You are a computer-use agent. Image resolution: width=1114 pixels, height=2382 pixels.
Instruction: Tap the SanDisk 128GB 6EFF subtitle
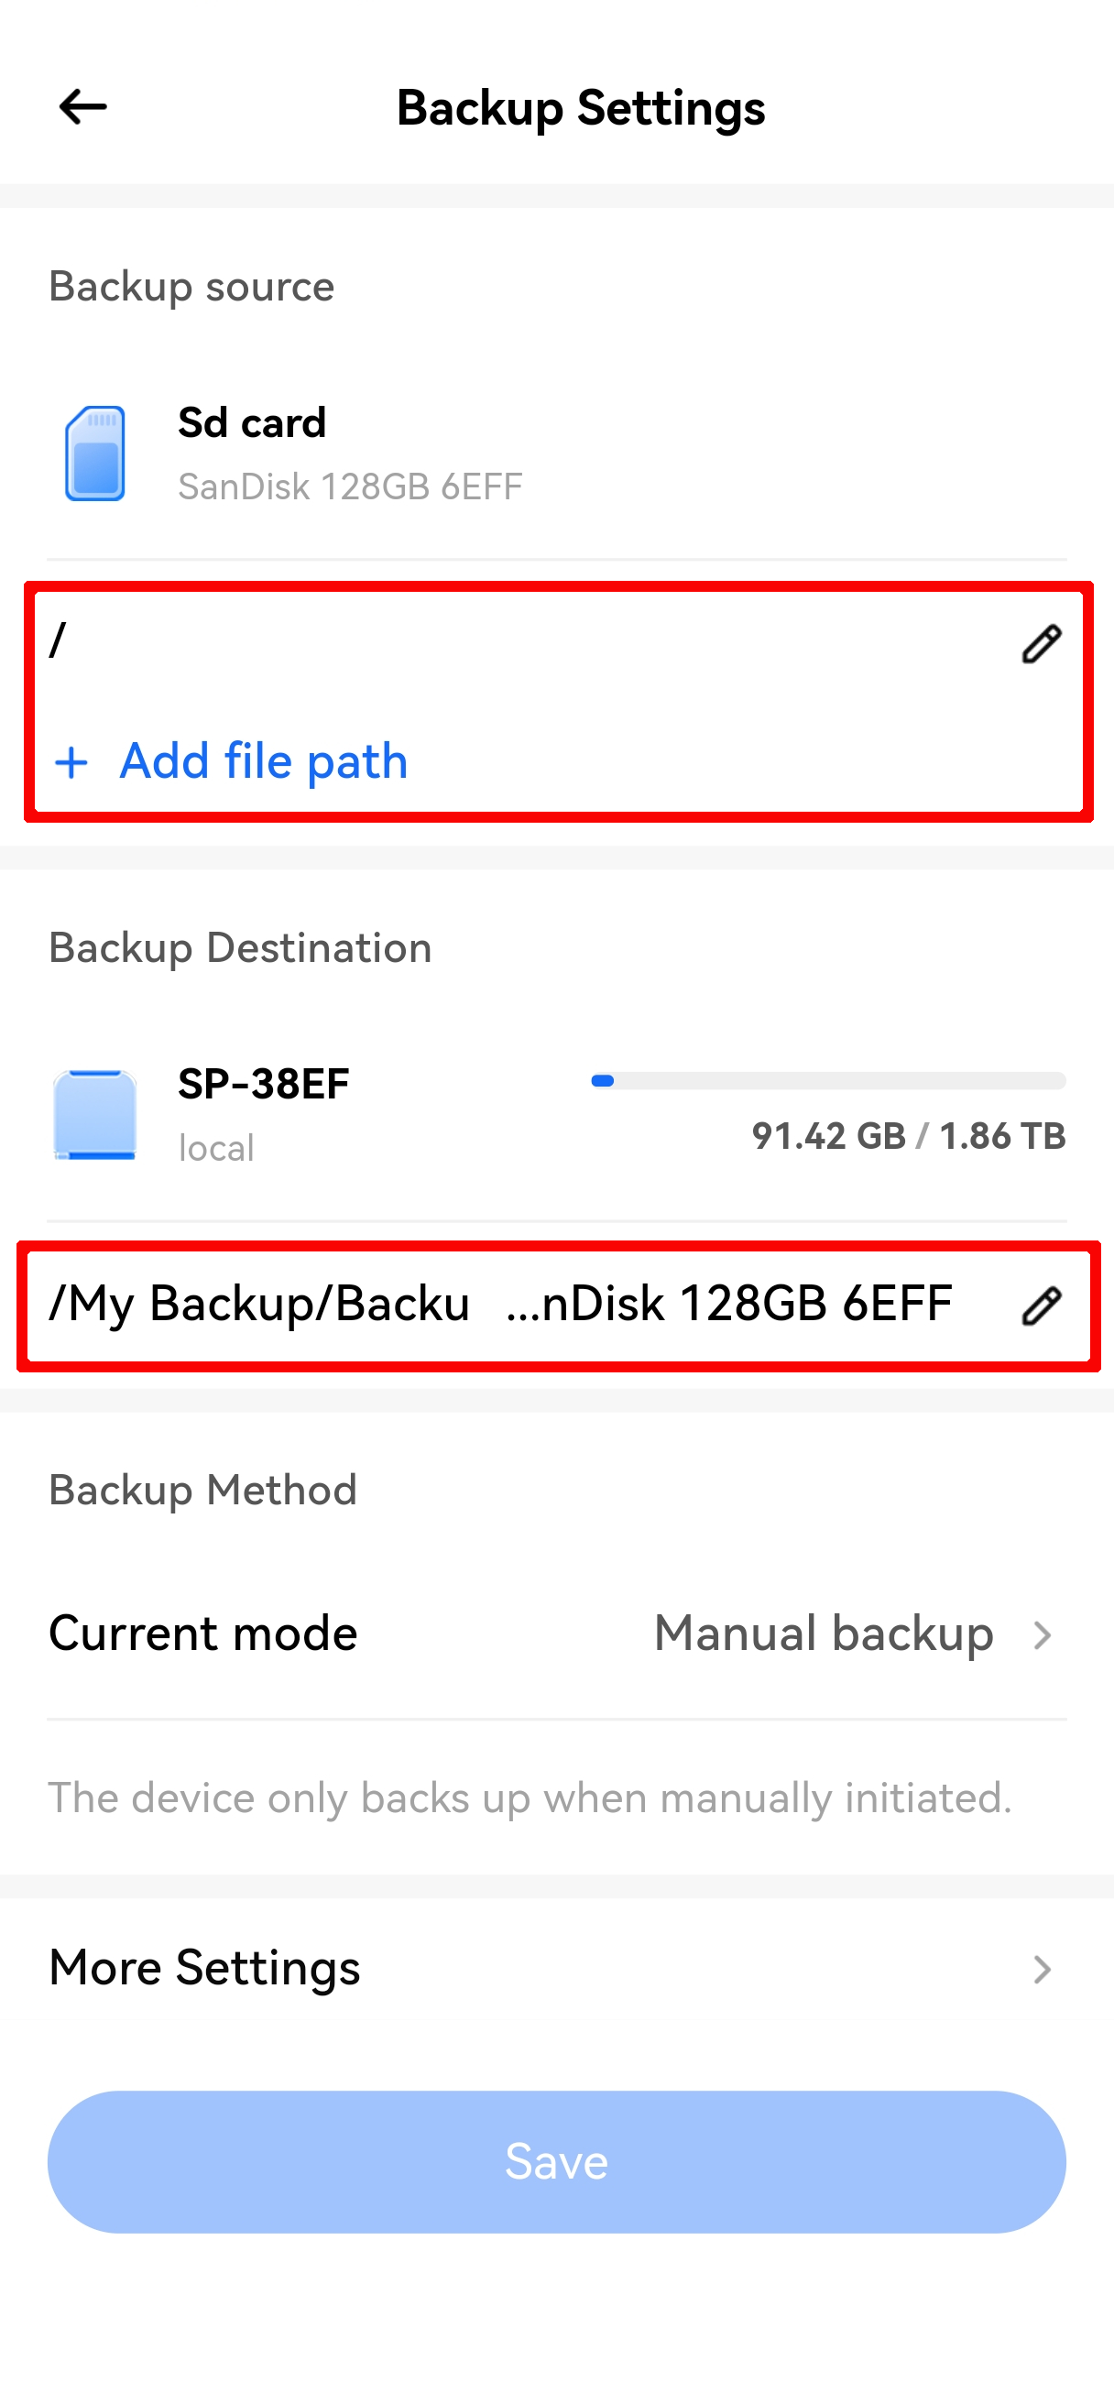coord(349,486)
